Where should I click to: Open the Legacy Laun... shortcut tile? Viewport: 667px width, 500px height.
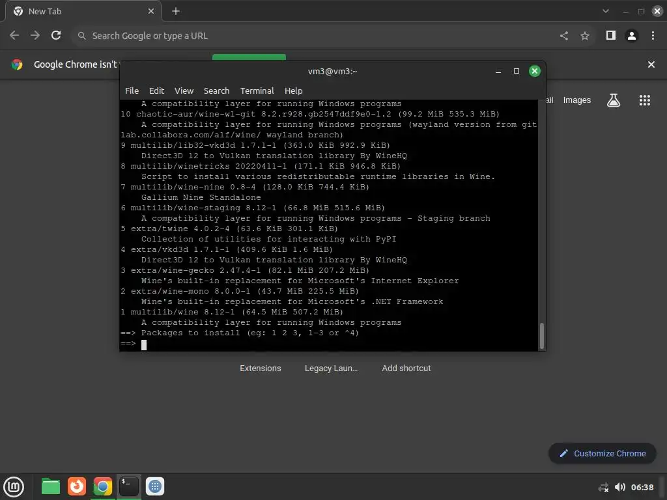pos(331,368)
